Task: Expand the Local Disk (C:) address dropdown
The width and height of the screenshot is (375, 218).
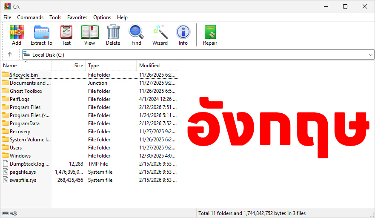Action: (x=370, y=55)
